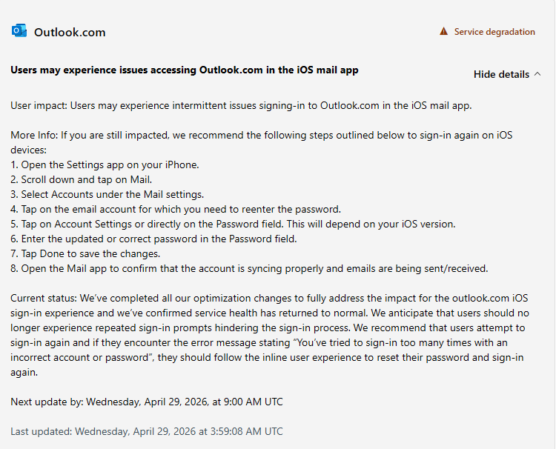Click the More Info recommendation sentence
The width and height of the screenshot is (556, 449).
262,142
